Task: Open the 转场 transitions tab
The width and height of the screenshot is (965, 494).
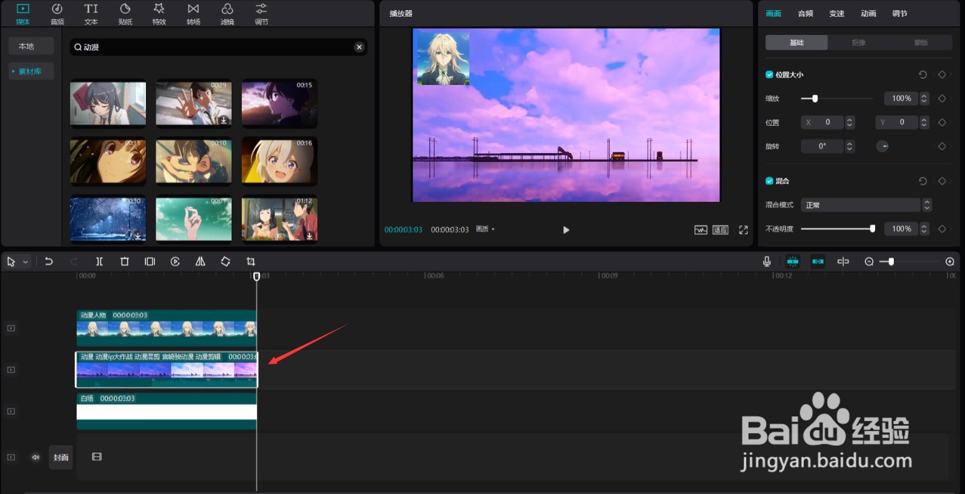Action: [x=193, y=14]
